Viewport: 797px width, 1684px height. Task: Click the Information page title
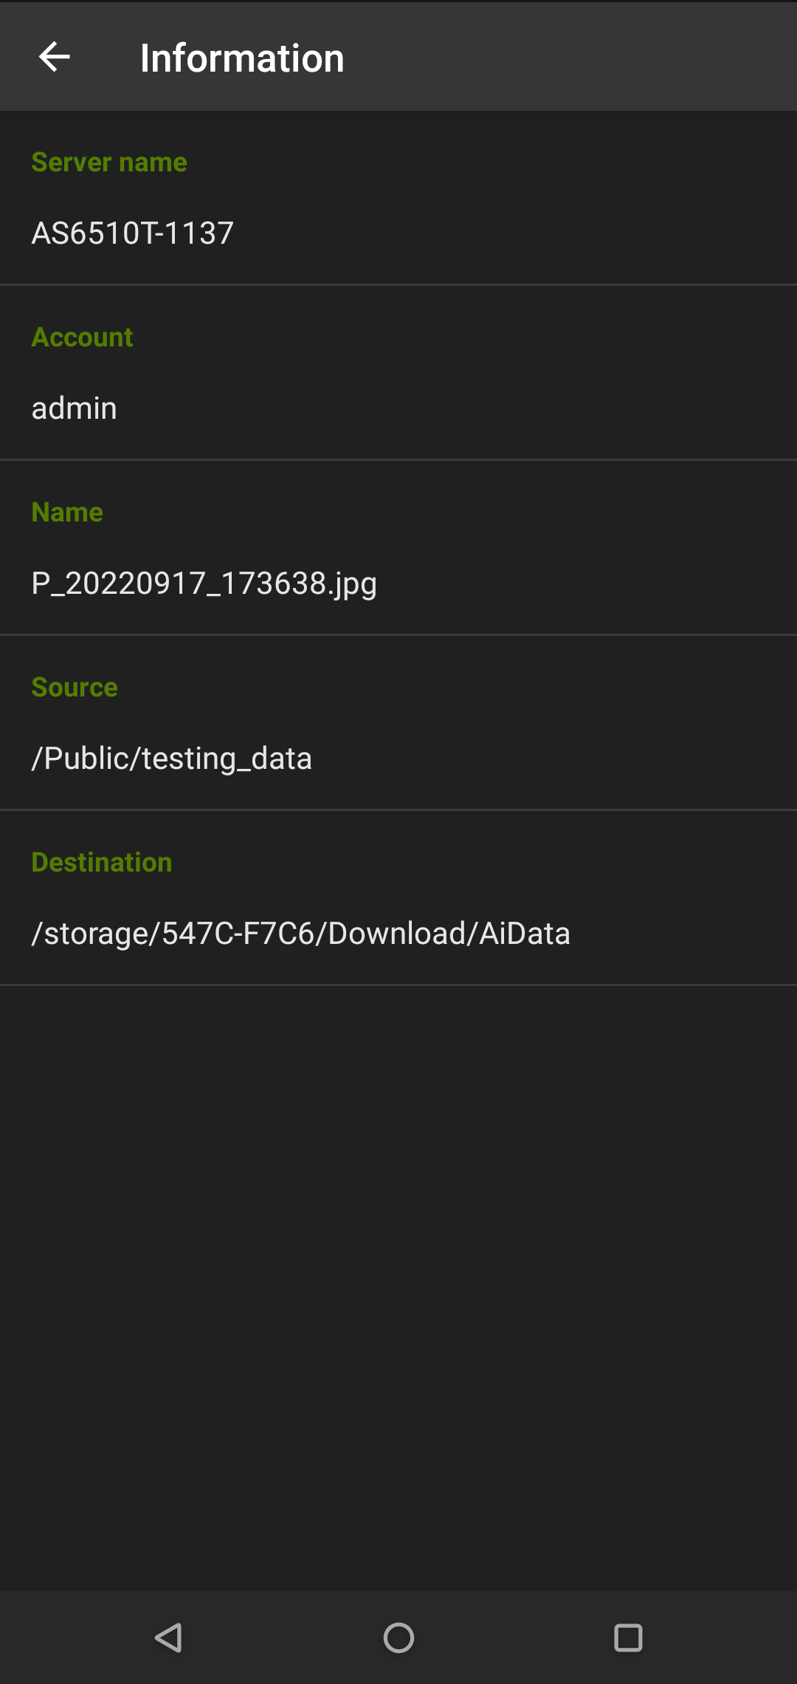click(x=242, y=58)
